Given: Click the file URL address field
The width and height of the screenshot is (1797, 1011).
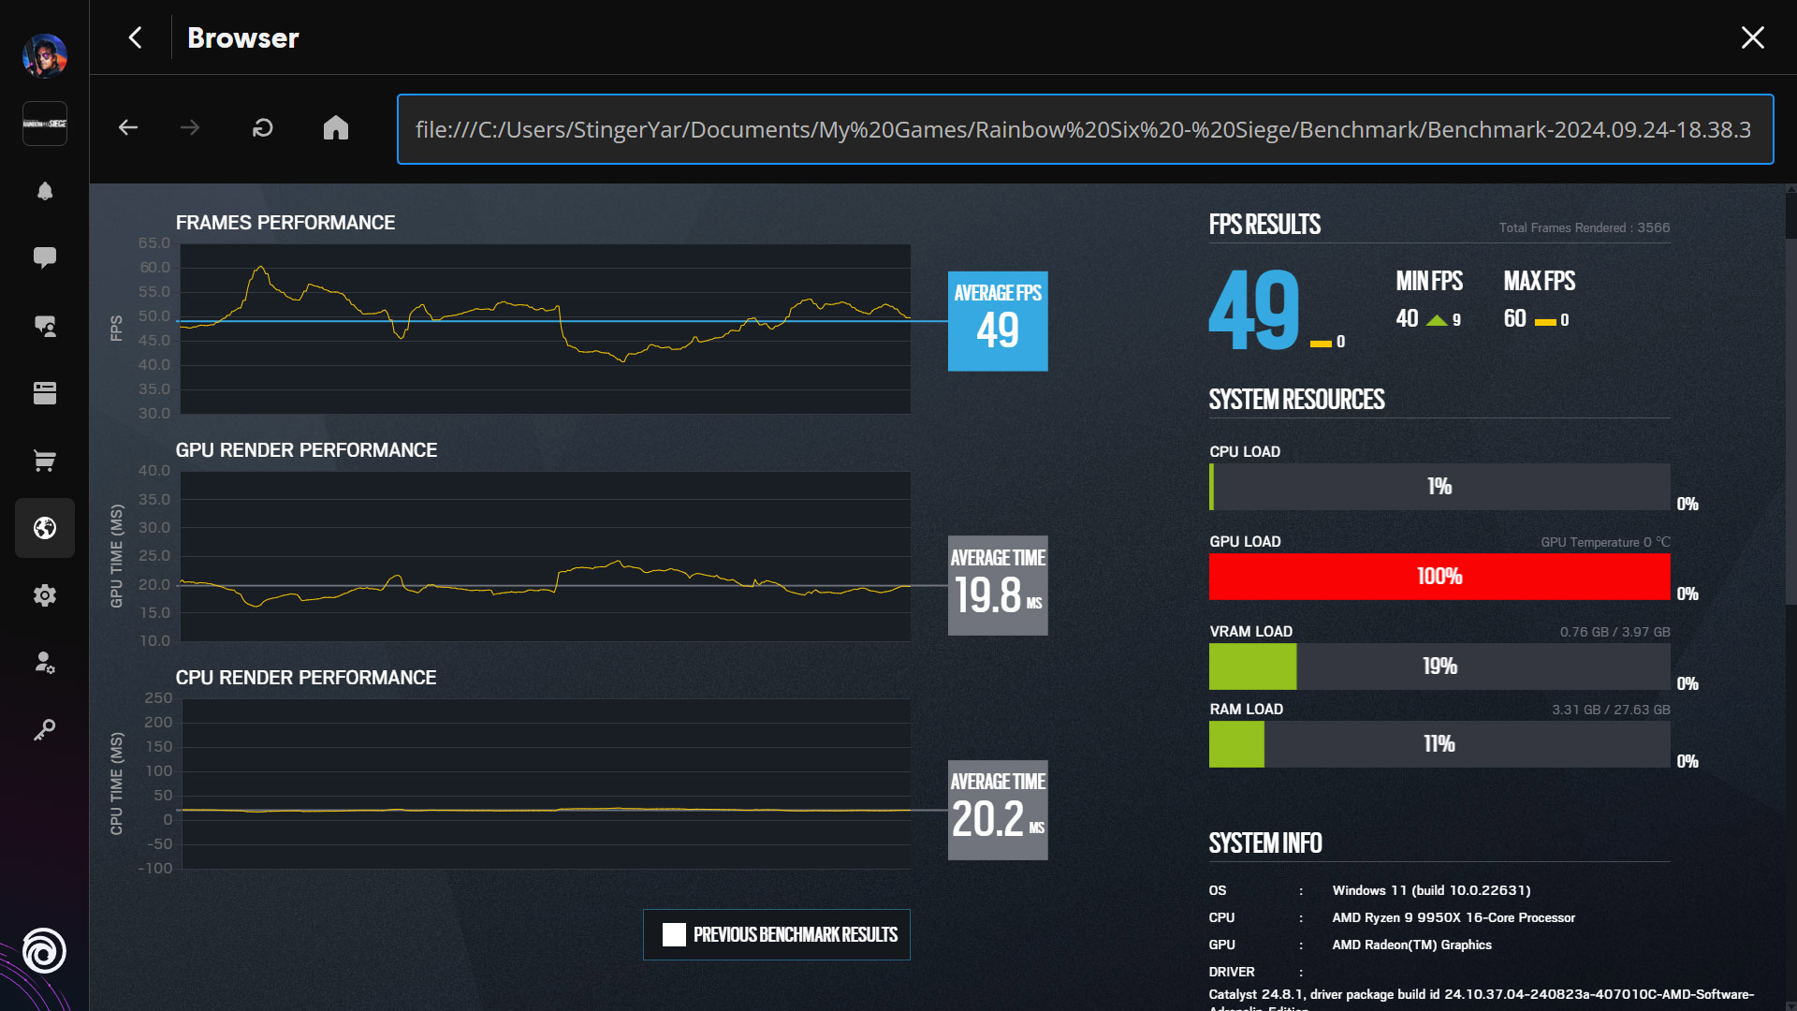Looking at the screenshot, I should 1084,129.
